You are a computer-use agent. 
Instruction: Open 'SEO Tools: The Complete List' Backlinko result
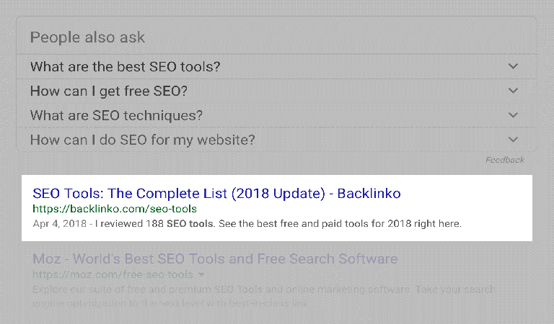point(216,194)
